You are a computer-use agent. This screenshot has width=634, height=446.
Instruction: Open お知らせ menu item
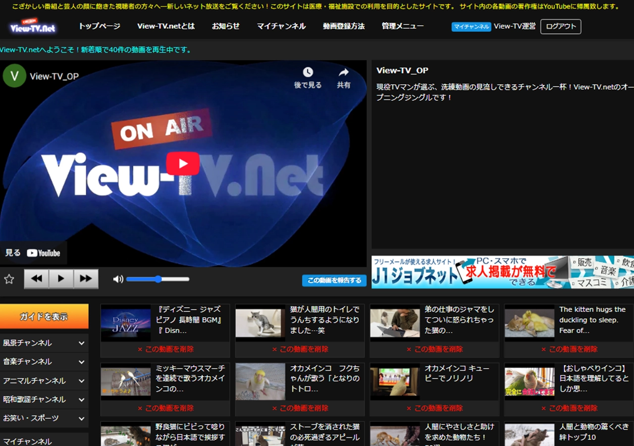[226, 26]
